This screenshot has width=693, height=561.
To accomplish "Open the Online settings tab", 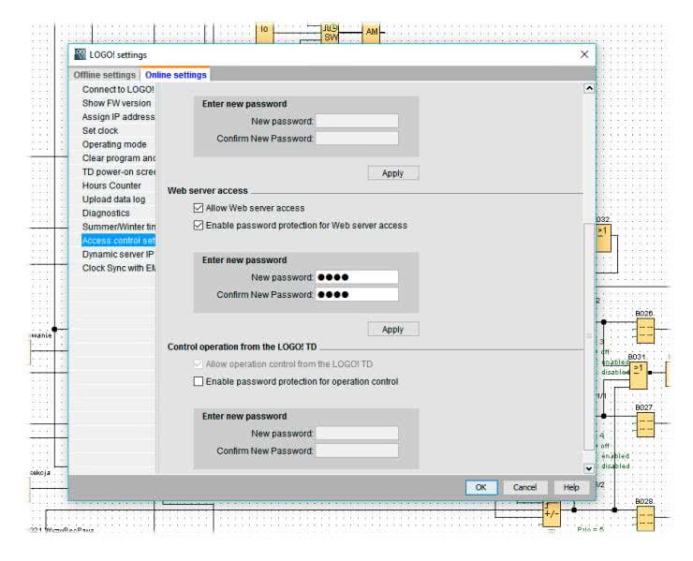I will (x=176, y=75).
